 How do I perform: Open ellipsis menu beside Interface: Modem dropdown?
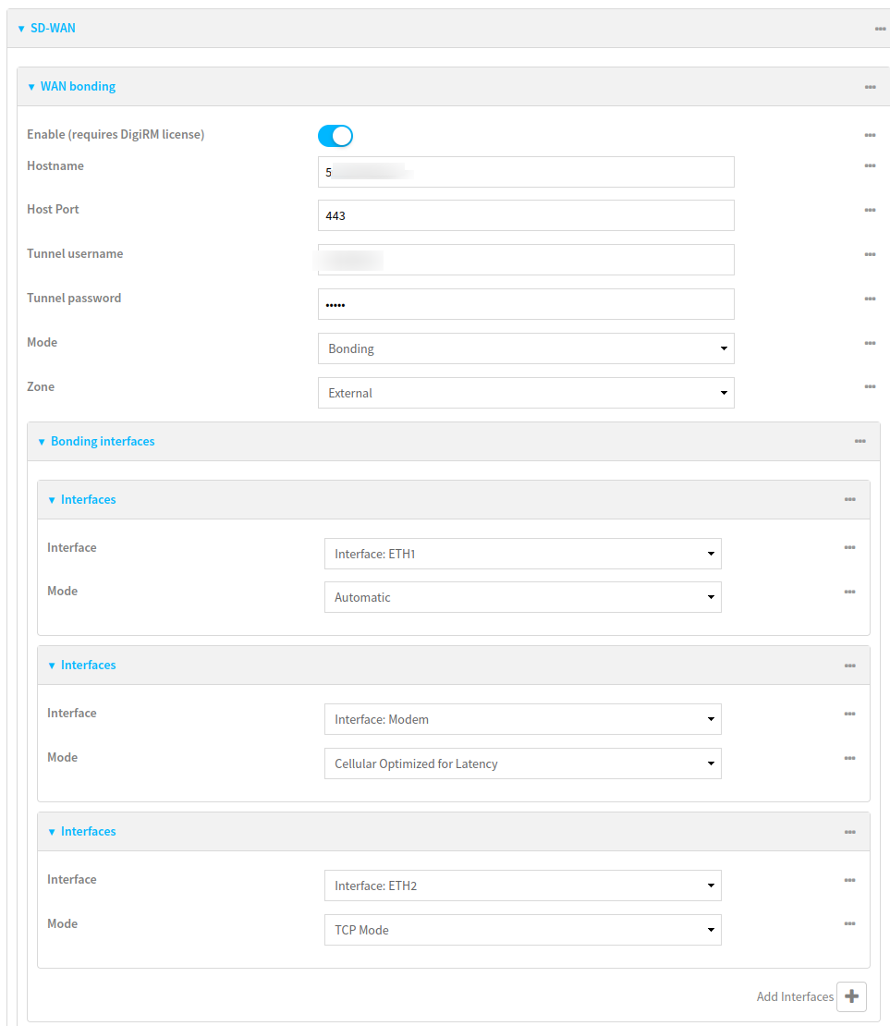(849, 714)
